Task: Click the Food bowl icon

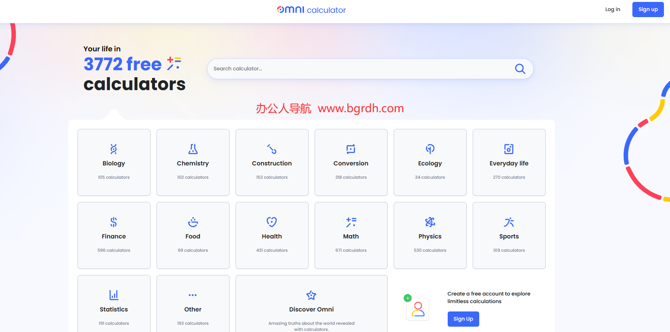Action: [193, 222]
